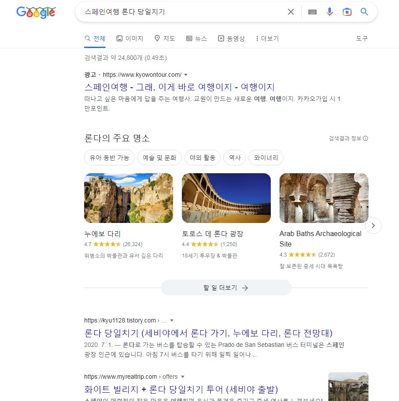Open the 더보기 search categories menu

pyautogui.click(x=267, y=38)
